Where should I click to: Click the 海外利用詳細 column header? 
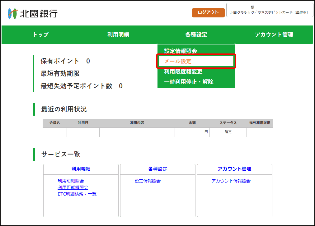(x=260, y=123)
